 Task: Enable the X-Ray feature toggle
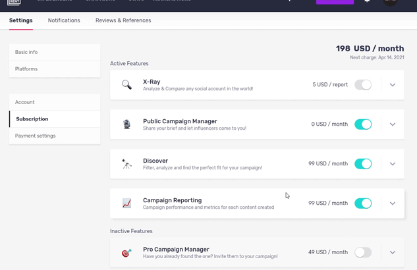click(x=363, y=85)
